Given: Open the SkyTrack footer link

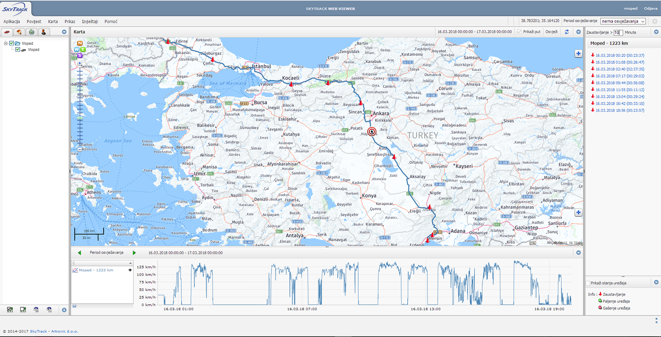Looking at the screenshot, I should [38, 331].
